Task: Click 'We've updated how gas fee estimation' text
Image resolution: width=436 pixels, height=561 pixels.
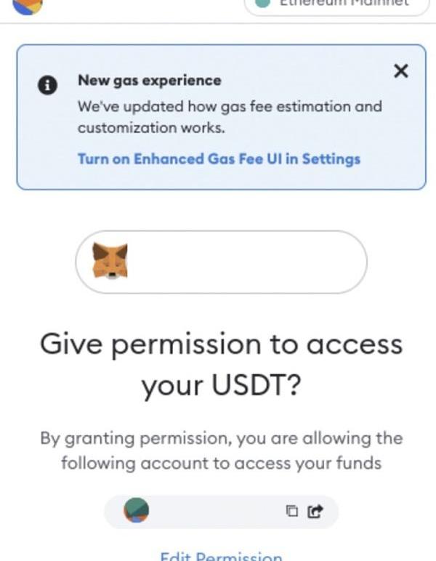Action: (230, 107)
